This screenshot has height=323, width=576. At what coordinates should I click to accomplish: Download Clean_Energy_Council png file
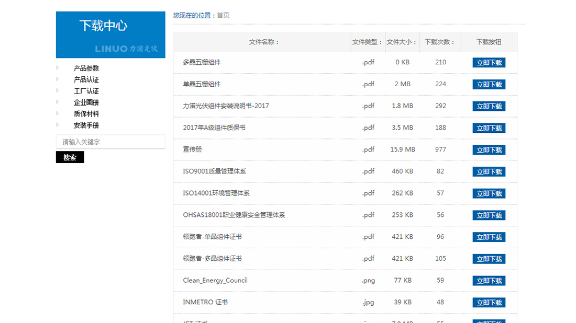[489, 281]
